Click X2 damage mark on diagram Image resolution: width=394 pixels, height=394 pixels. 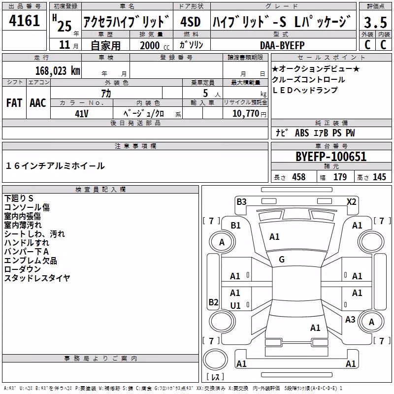tap(351, 202)
